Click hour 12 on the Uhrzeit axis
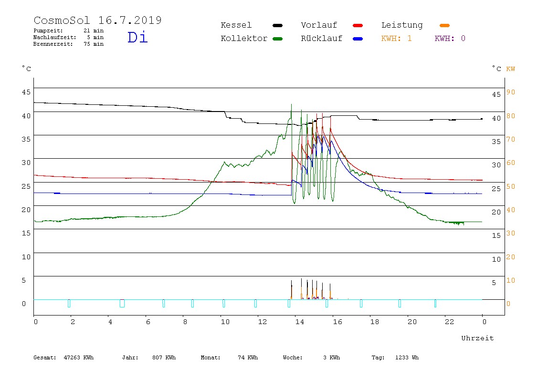This screenshot has width=548, height=387. pos(263,322)
